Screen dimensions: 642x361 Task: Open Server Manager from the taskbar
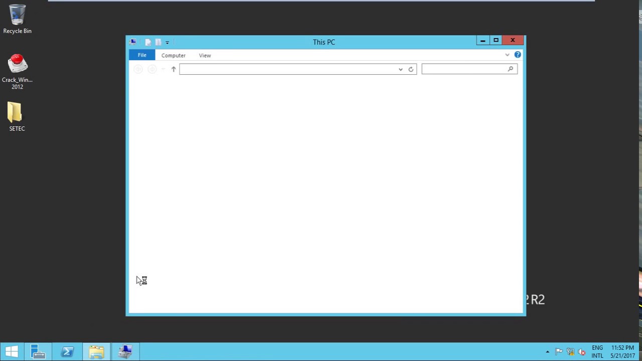coord(38,352)
